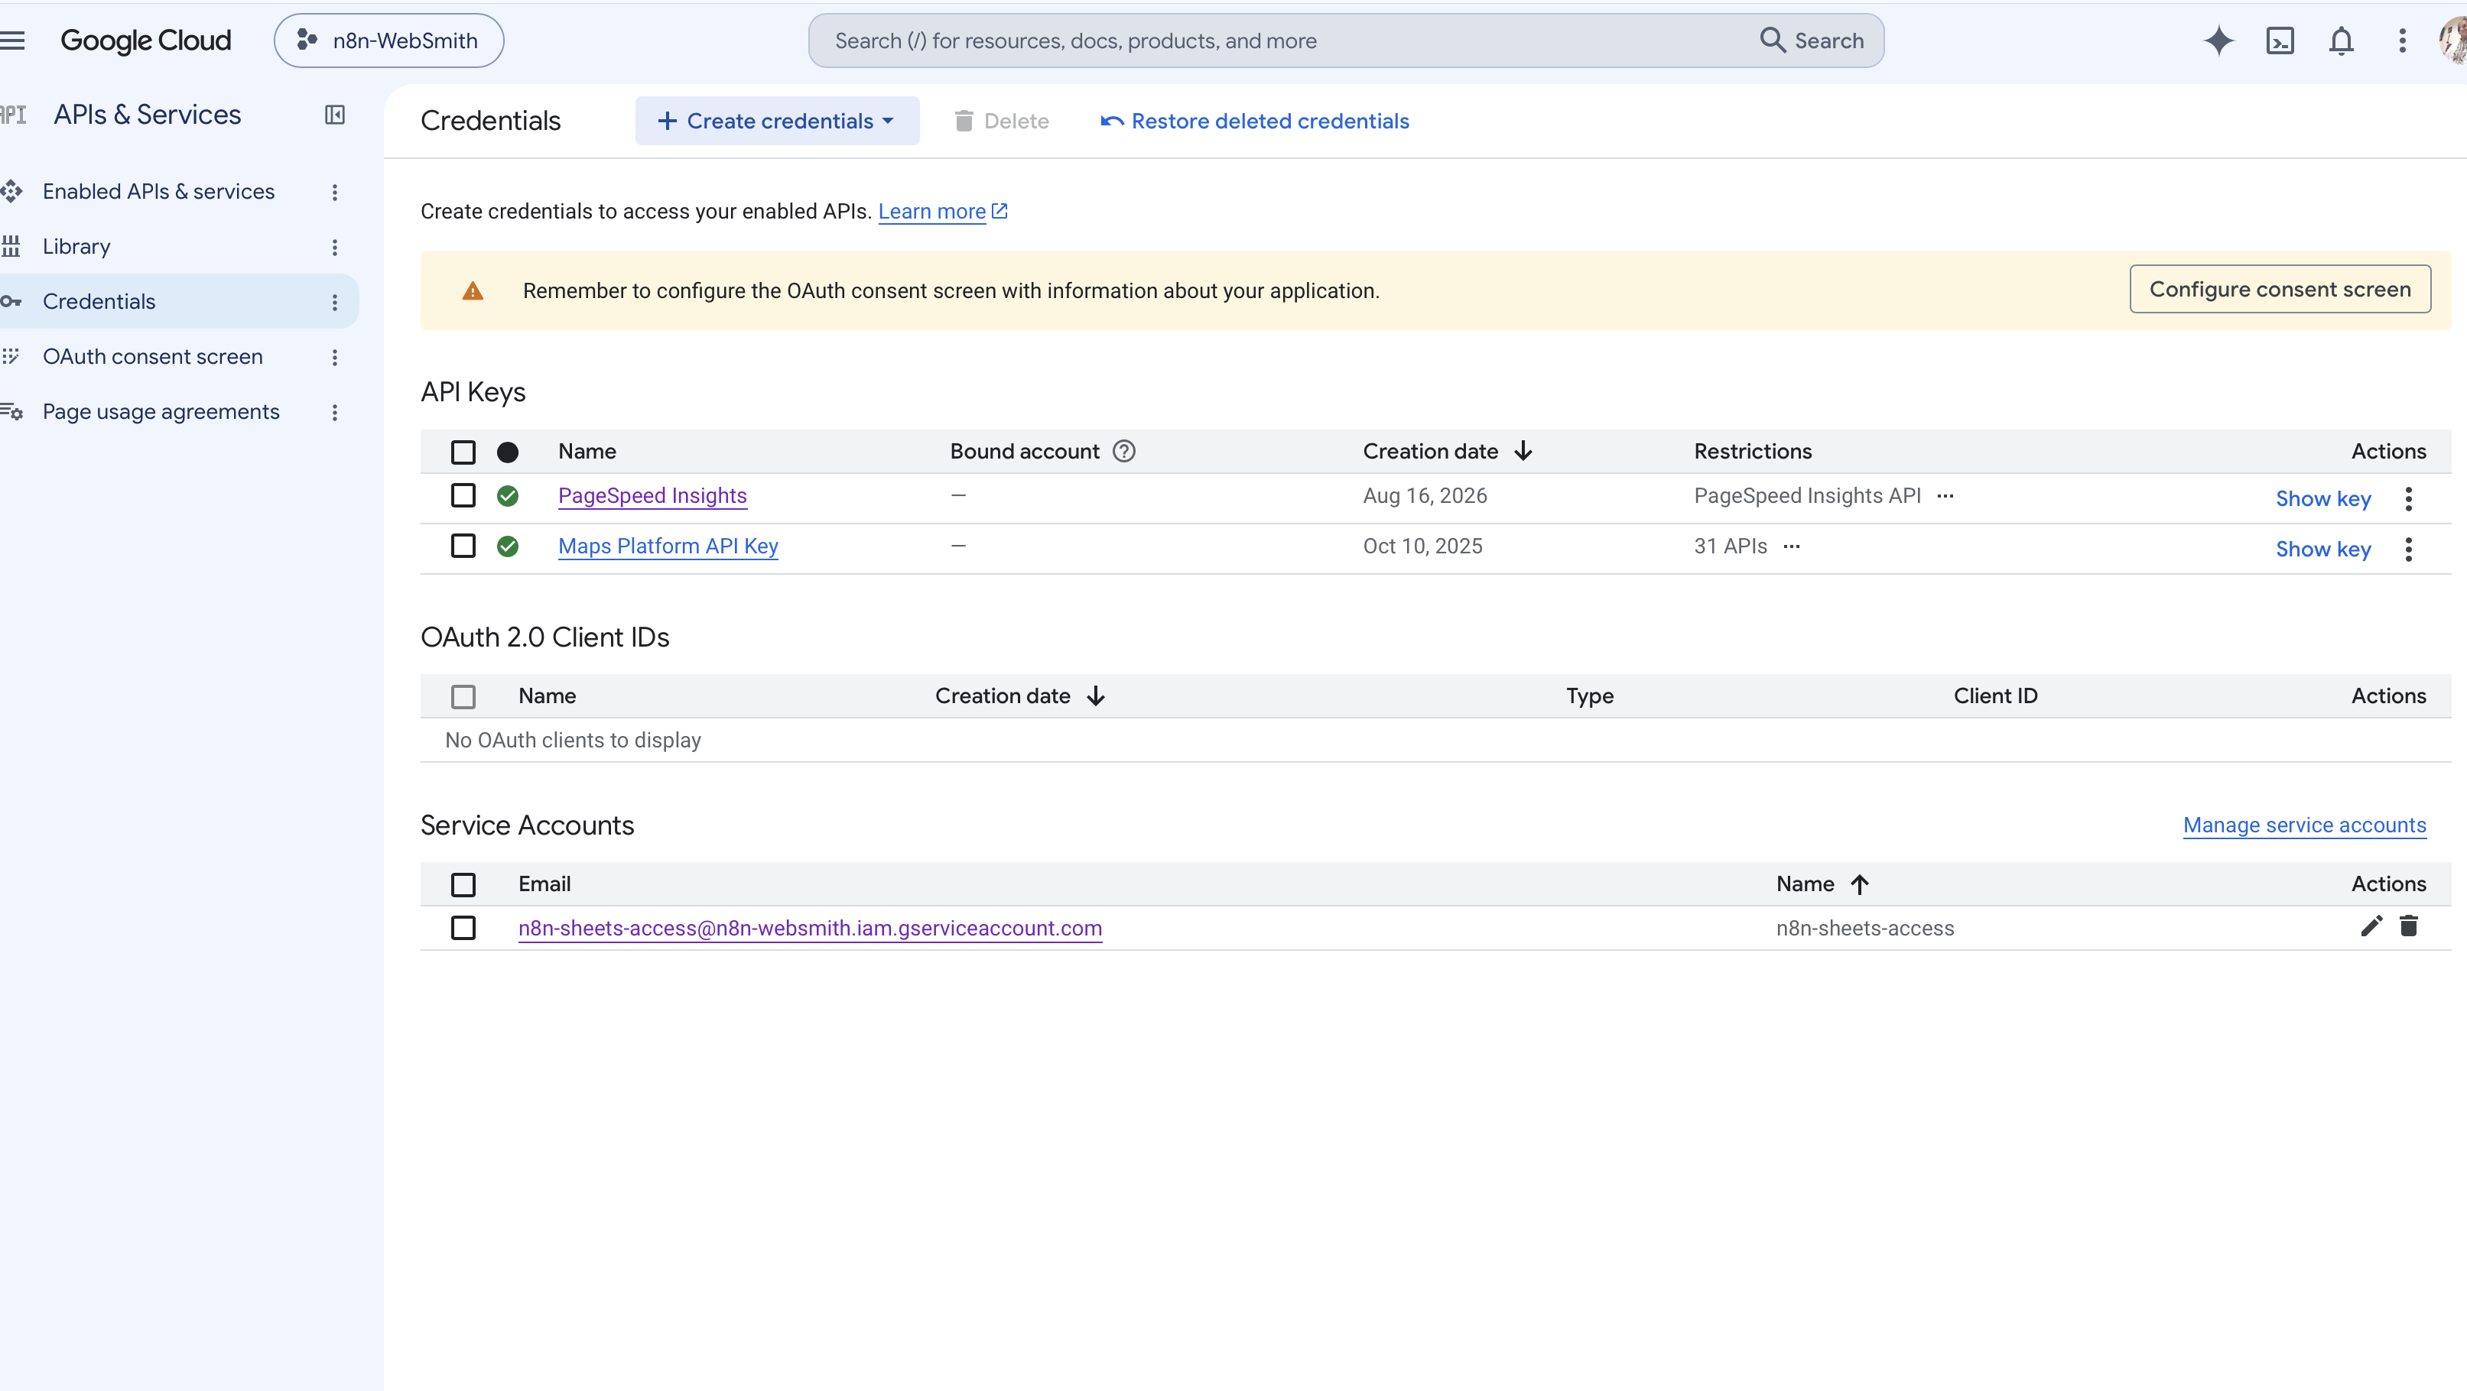Activate Cloud Shell terminal icon
Viewport: 2467px width, 1391px height.
pos(2280,41)
